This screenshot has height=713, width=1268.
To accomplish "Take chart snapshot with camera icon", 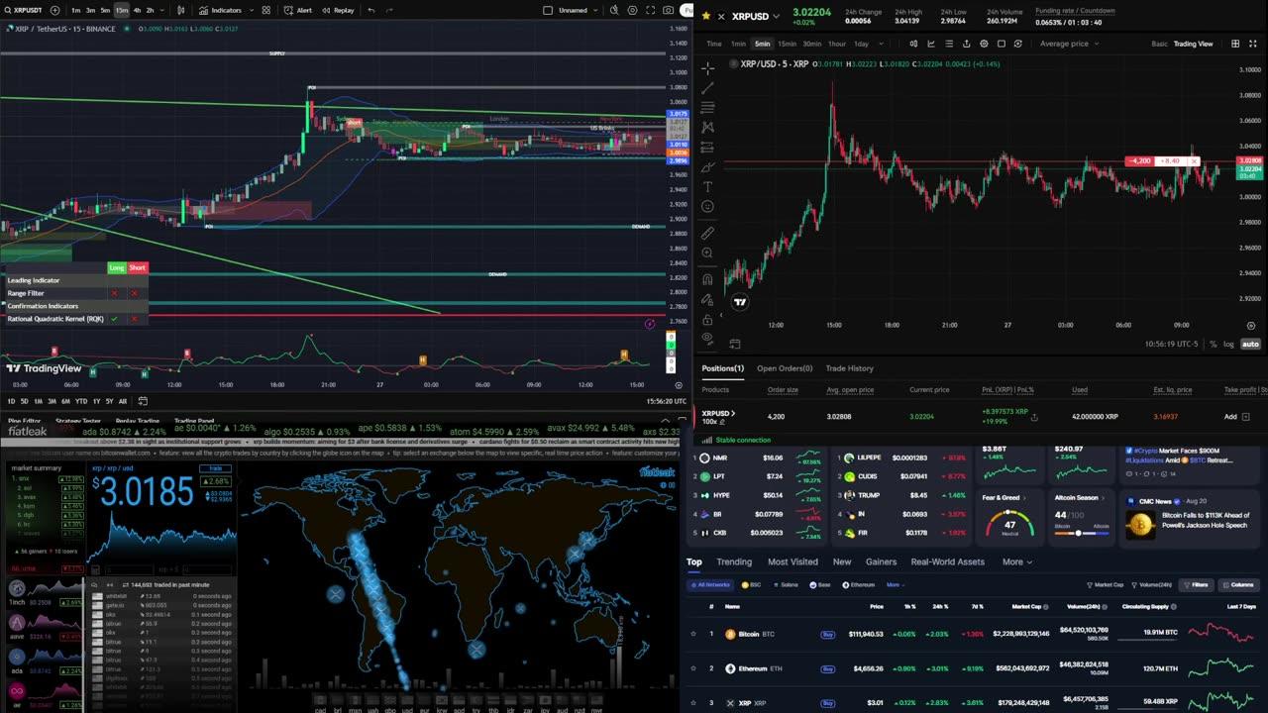I will point(668,10).
